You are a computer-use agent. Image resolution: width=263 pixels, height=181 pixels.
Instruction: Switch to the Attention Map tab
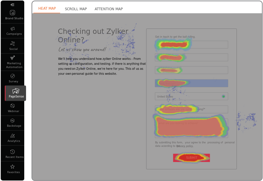tap(109, 9)
